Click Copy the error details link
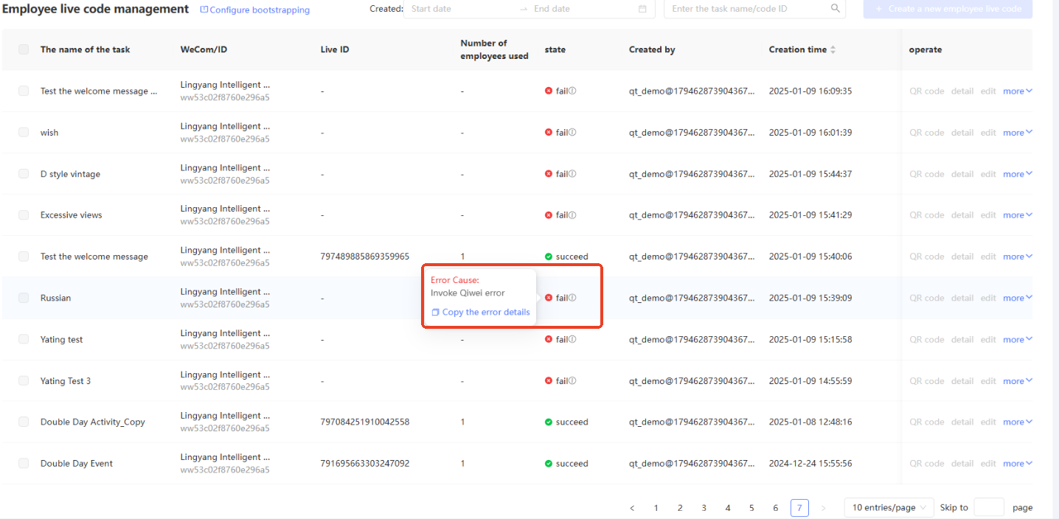 coord(486,313)
